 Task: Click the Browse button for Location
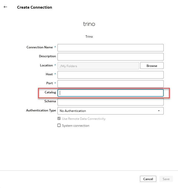pyautogui.click(x=152, y=66)
